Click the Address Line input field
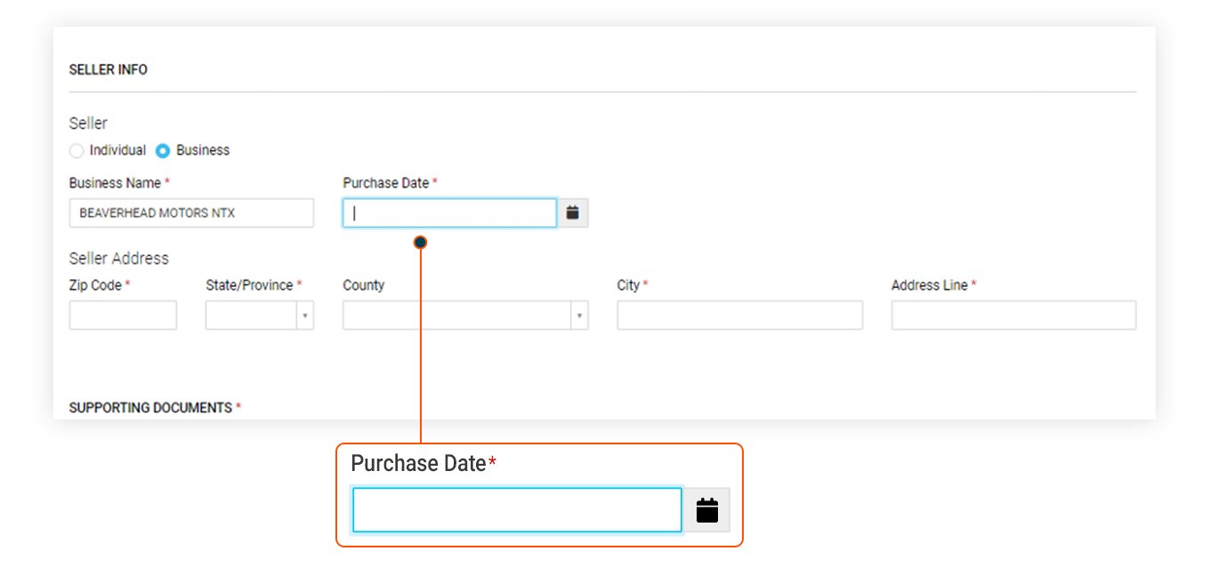This screenshot has height=567, width=1210. point(1013,315)
